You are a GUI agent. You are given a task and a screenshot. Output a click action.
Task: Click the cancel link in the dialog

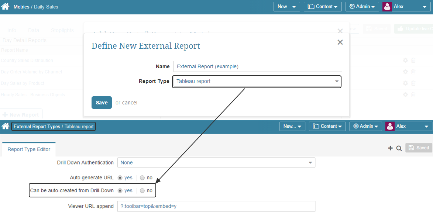coord(131,103)
